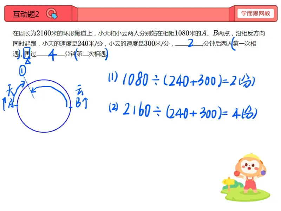This screenshot has width=281, height=211.
Task: Click the interactive cursor icon beside 互动题2
Action: pyautogui.click(x=52, y=14)
